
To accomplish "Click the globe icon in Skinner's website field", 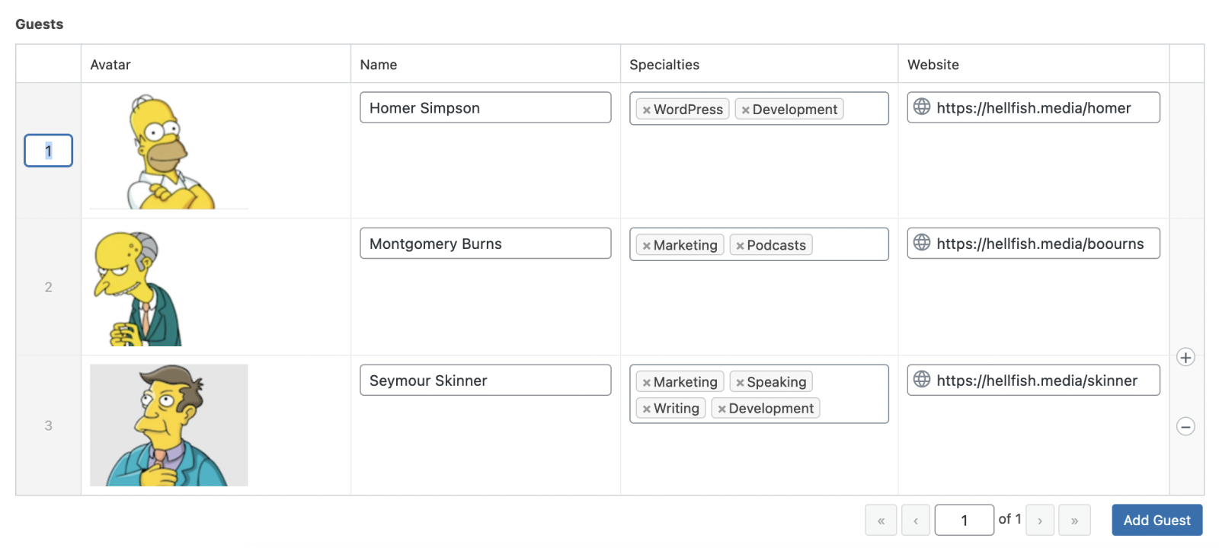I will click(x=923, y=380).
